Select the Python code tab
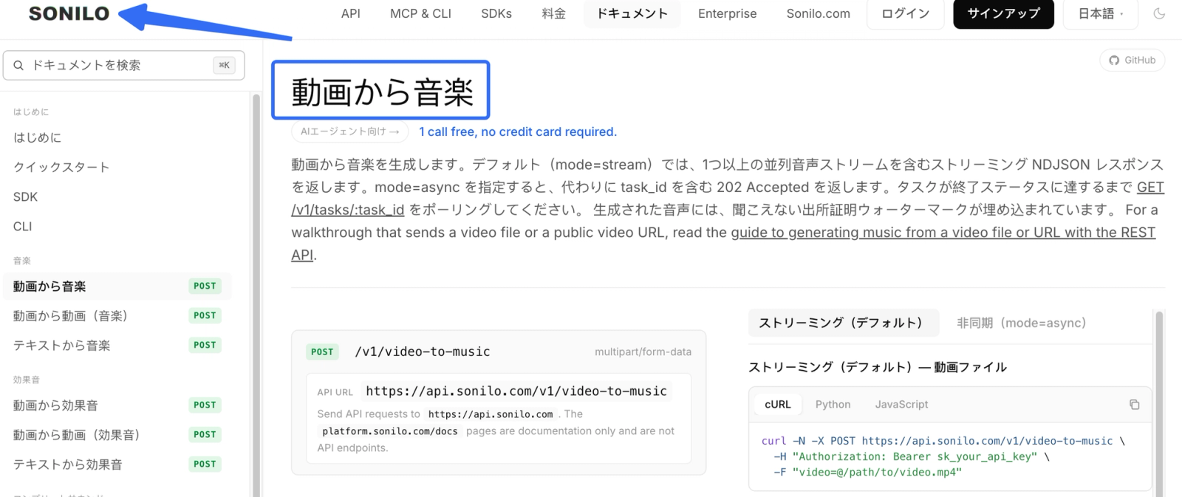1182x497 pixels. coord(833,405)
